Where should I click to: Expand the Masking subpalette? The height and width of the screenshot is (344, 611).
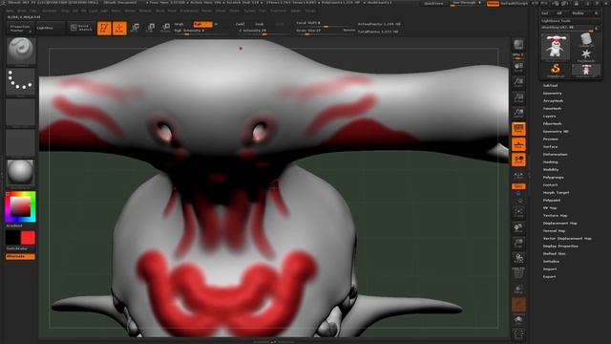pos(551,161)
